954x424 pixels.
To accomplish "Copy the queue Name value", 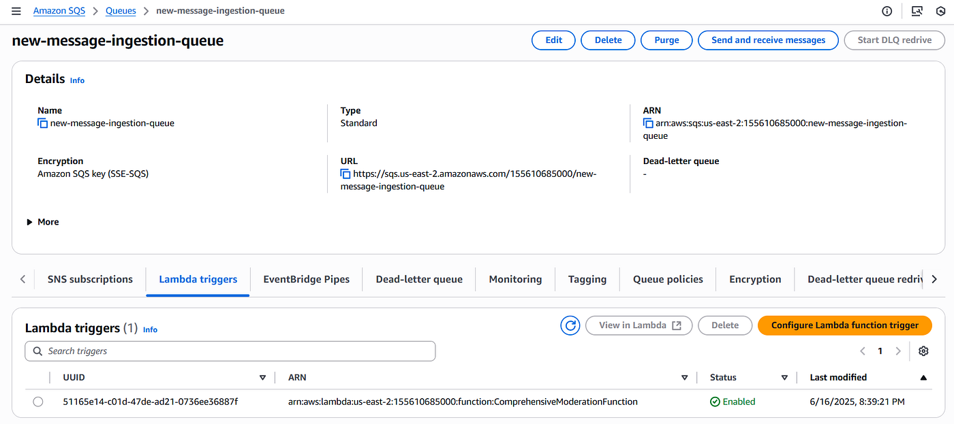I will pyautogui.click(x=43, y=123).
